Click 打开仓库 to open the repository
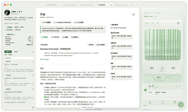The height and width of the screenshot is (112, 188). click(x=55, y=37)
